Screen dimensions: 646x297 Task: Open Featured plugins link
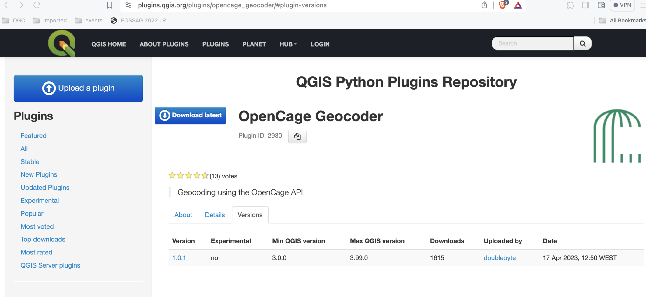pos(33,136)
